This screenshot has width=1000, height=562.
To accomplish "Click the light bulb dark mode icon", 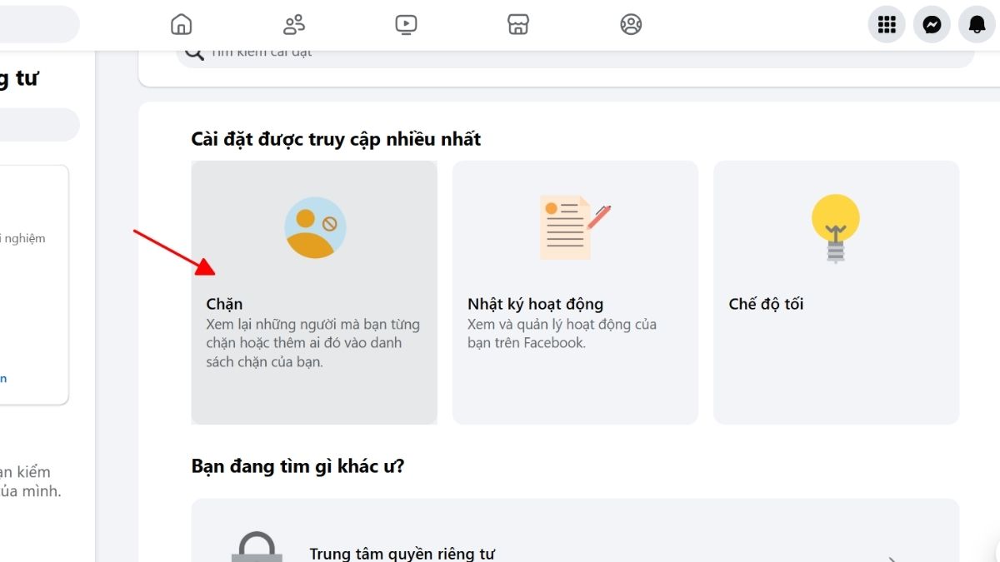I will [836, 228].
